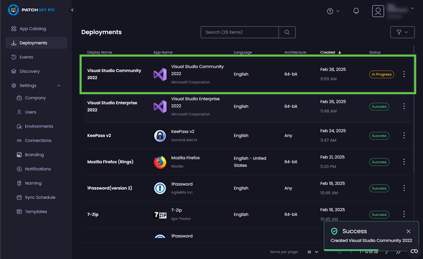423x259 pixels.
Task: Sort by the Architecture column header
Action: [x=295, y=52]
